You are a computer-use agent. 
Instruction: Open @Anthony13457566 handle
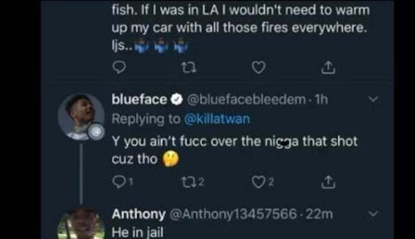point(233,214)
